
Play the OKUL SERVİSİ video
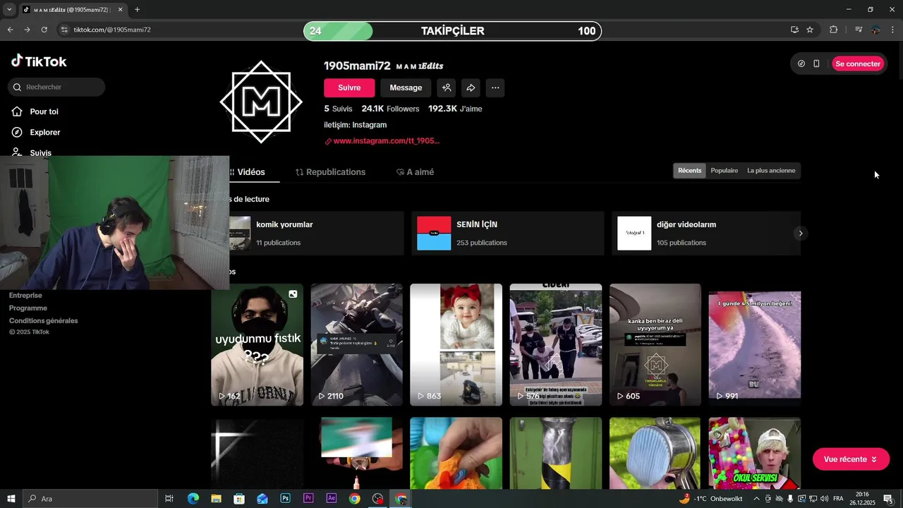[x=755, y=453]
